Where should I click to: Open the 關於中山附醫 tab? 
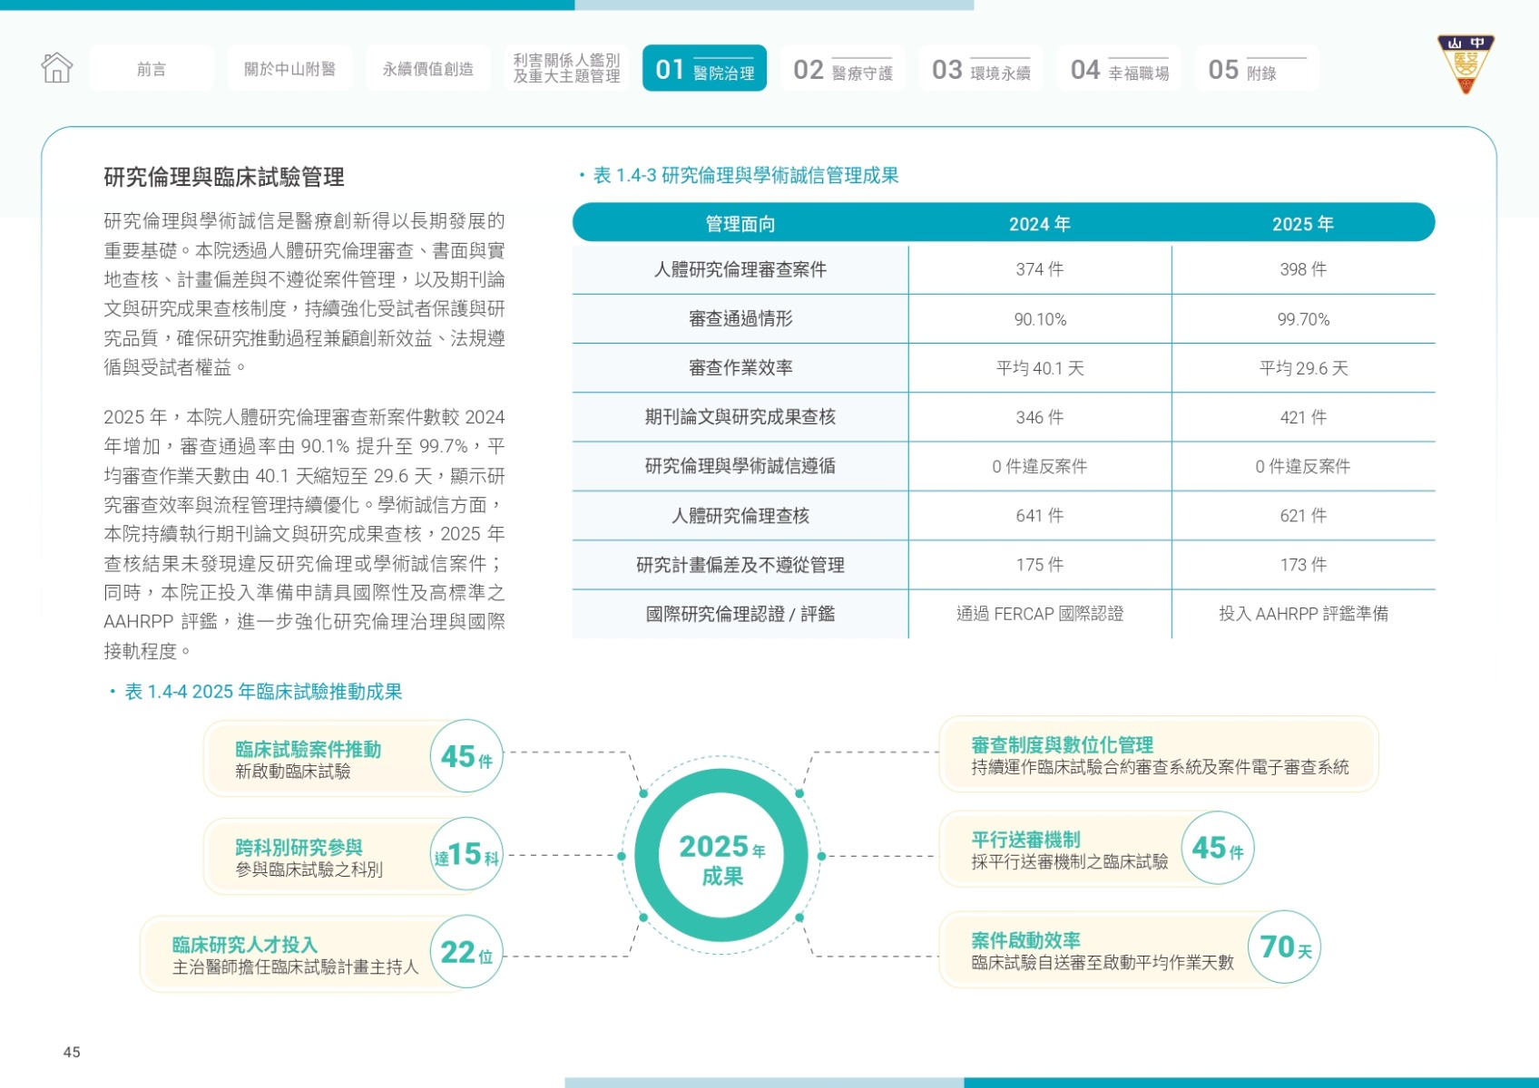tap(289, 69)
